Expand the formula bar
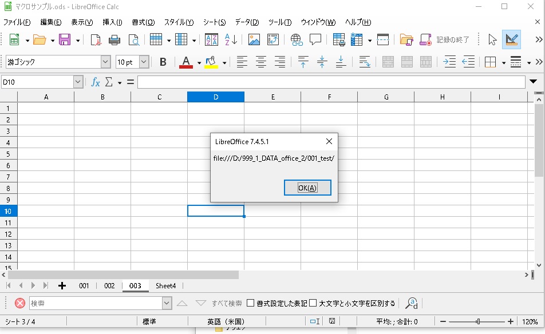 coord(533,82)
